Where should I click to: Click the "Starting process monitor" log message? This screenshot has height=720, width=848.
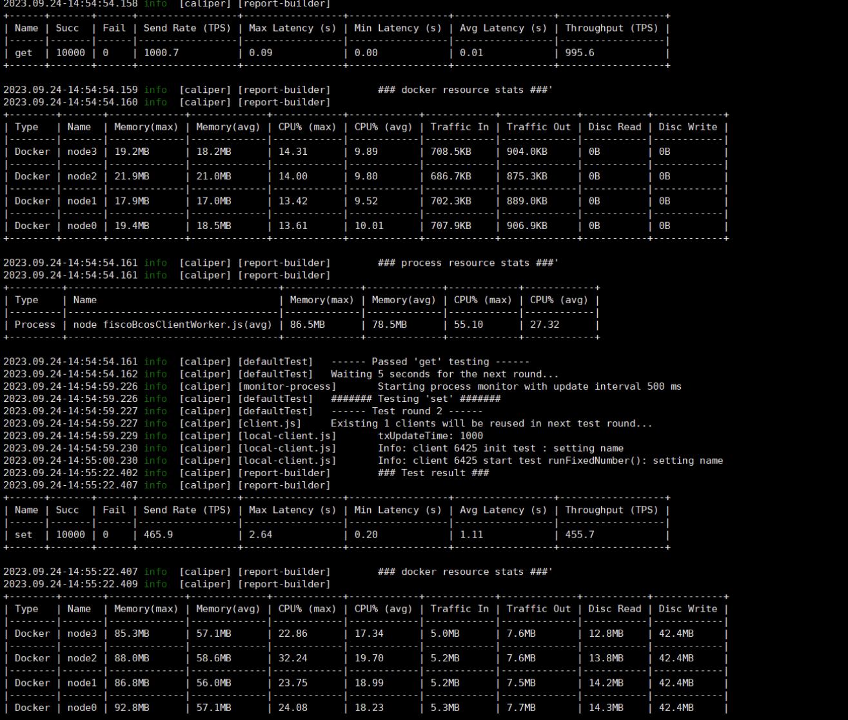(529, 386)
